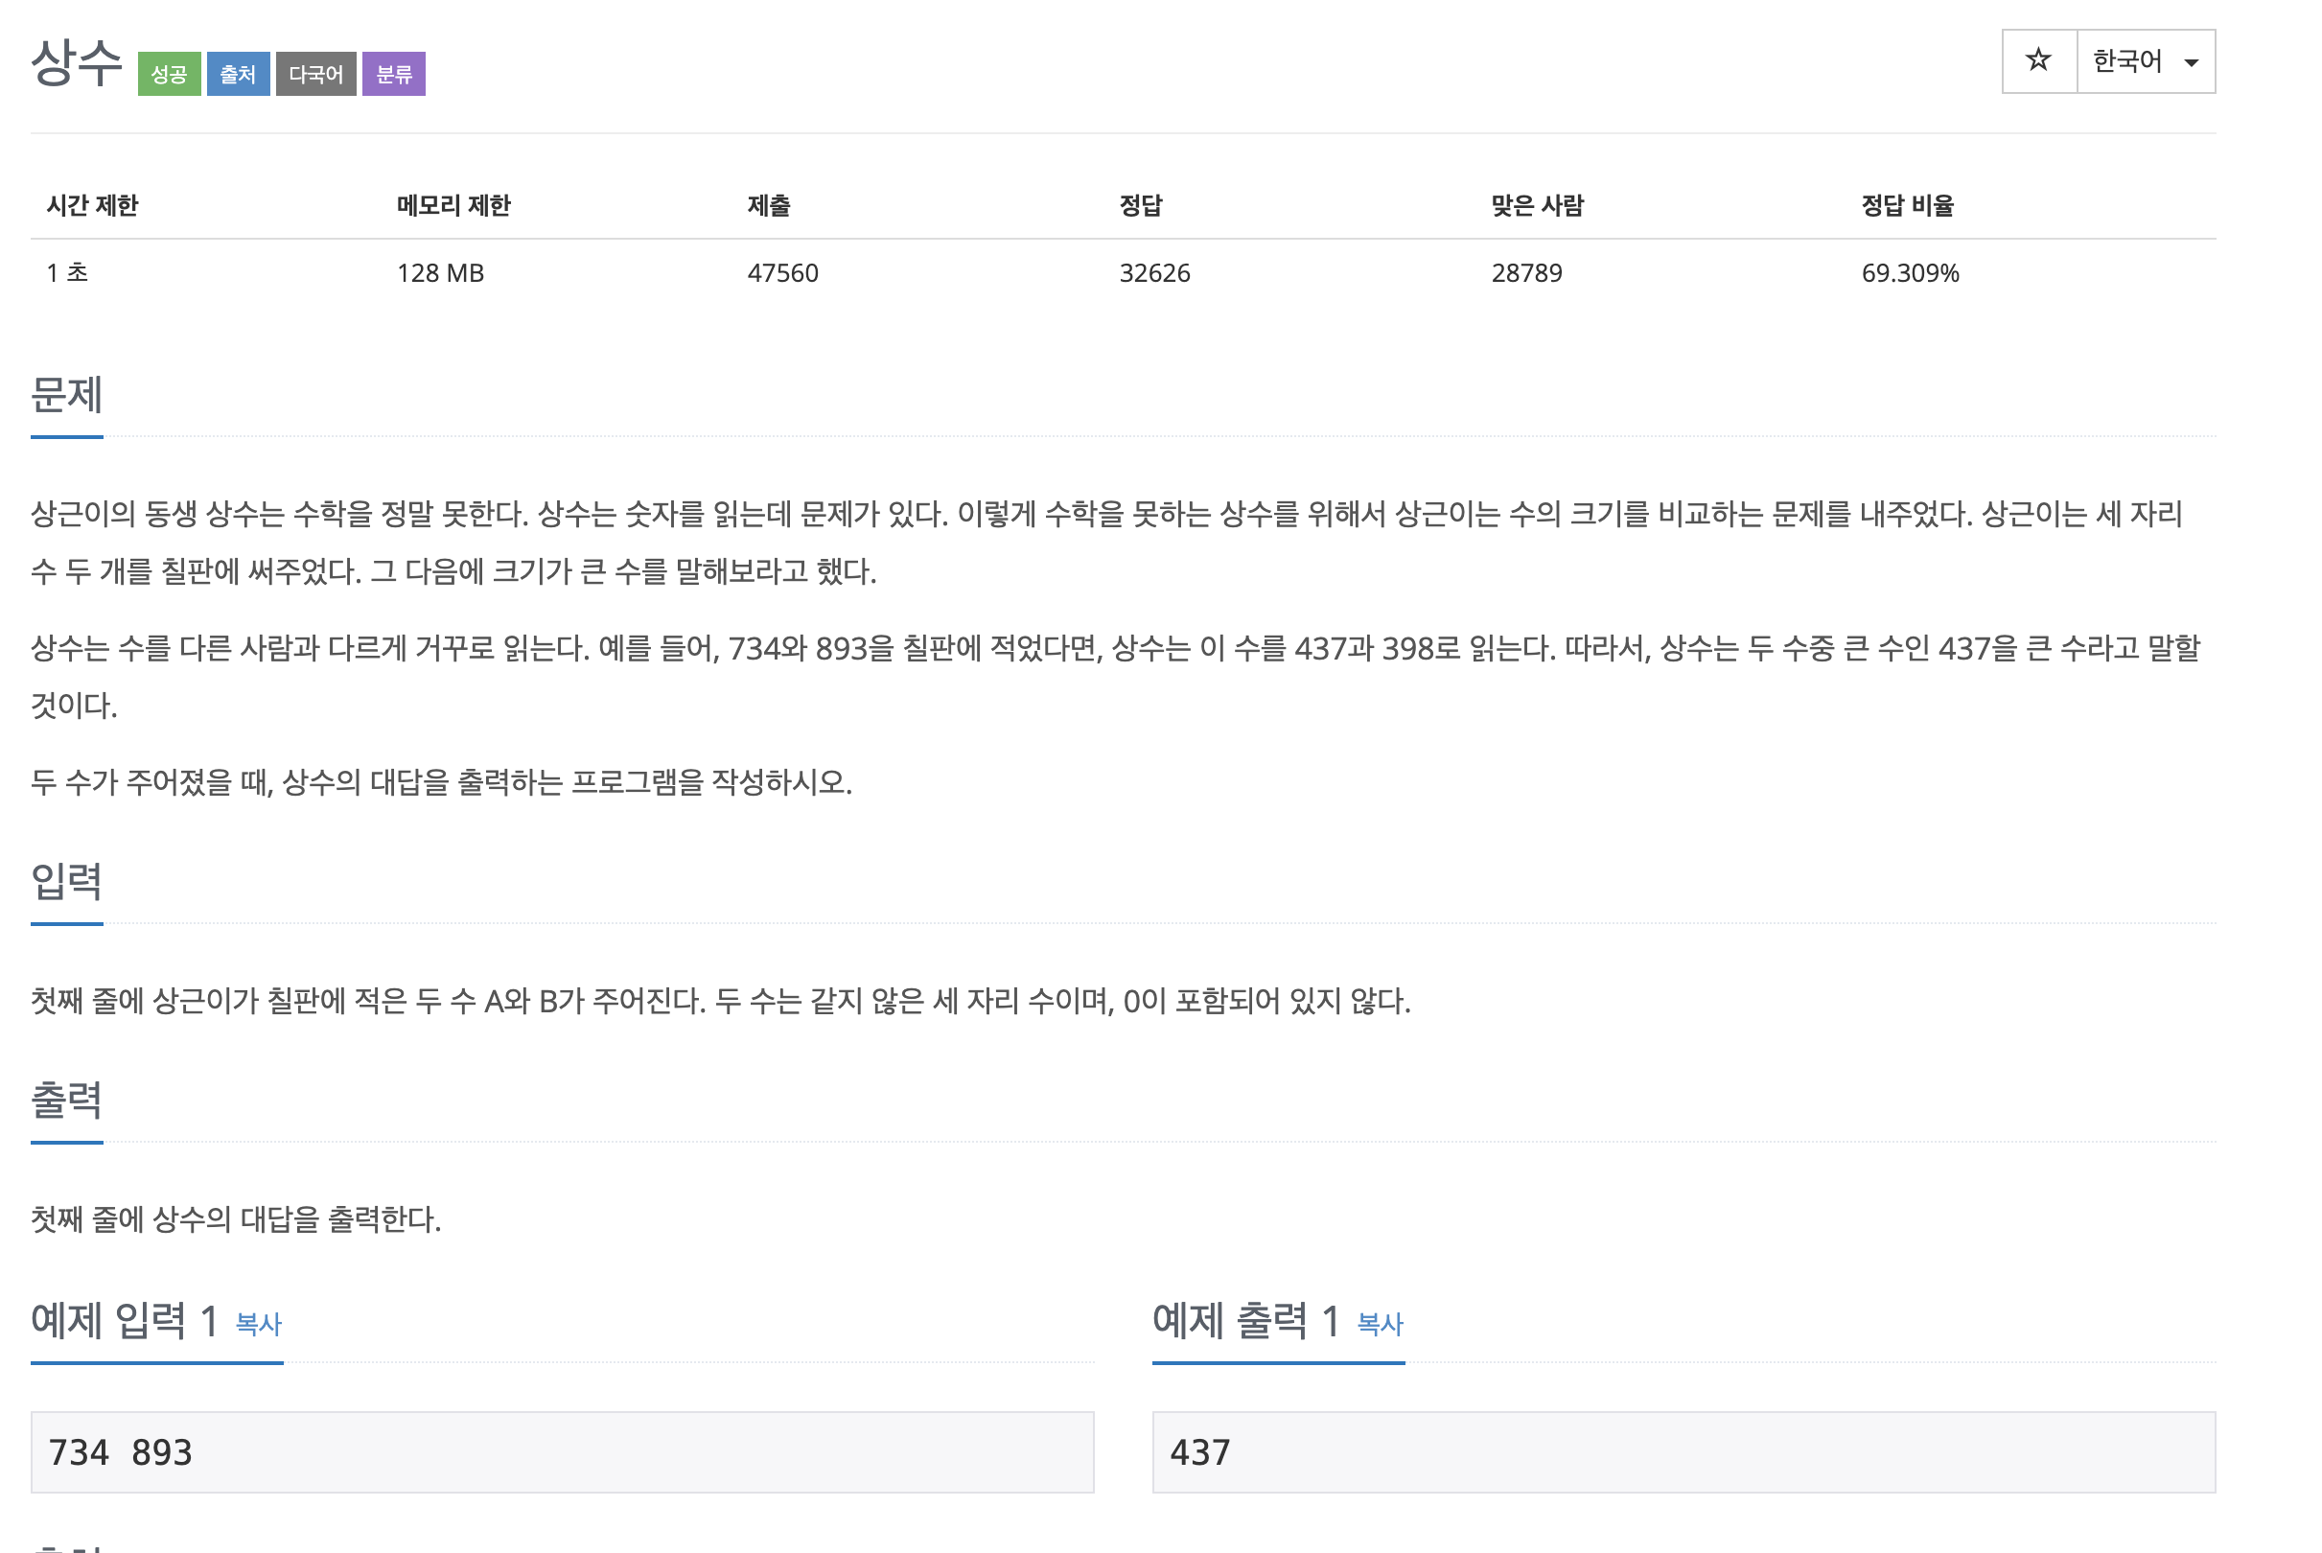2322x1553 pixels.
Task: Click the 정답 비율 column header
Action: tap(1907, 205)
